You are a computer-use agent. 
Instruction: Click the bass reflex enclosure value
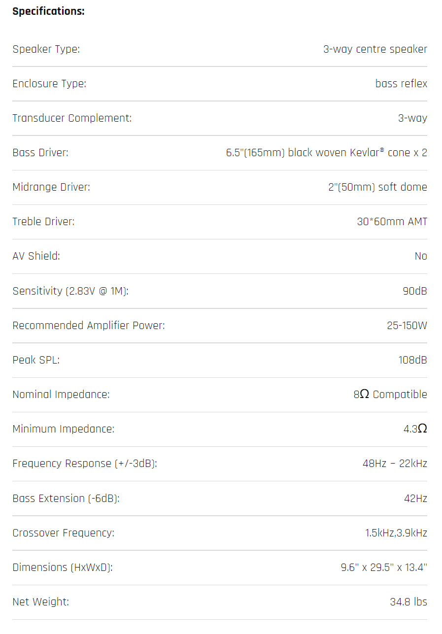tap(401, 84)
